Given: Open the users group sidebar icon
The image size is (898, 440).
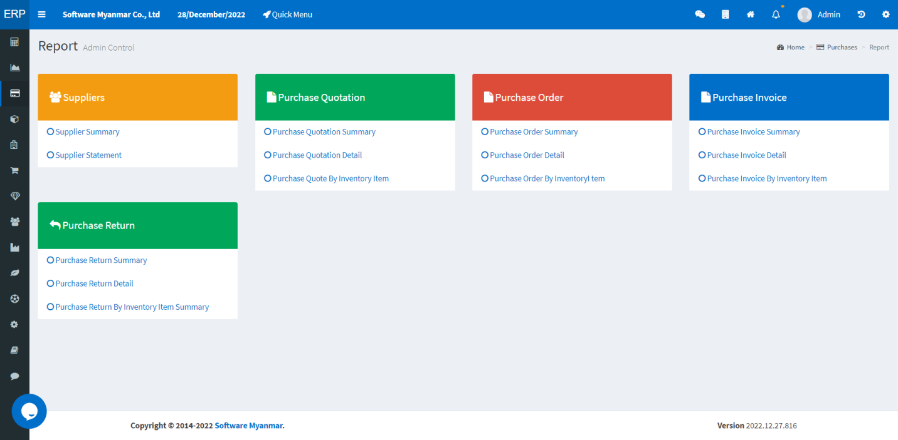Looking at the screenshot, I should pos(14,222).
